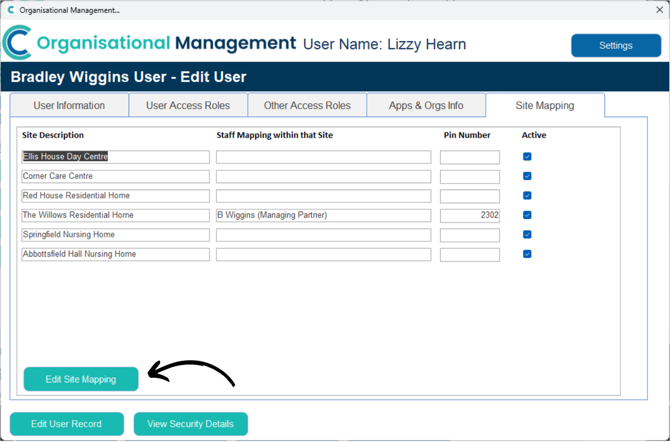Viewport: 671px width, 442px height.
Task: Uncheck Active for Springfield Nursing Home
Action: pos(527,234)
